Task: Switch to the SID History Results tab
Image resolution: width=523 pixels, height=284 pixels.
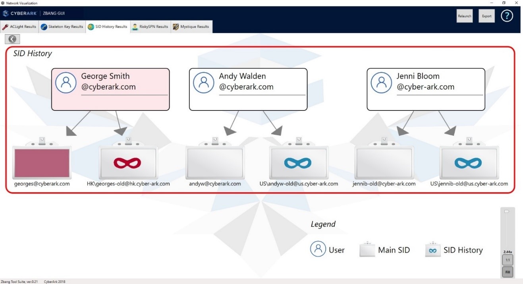Action: pyautogui.click(x=108, y=27)
